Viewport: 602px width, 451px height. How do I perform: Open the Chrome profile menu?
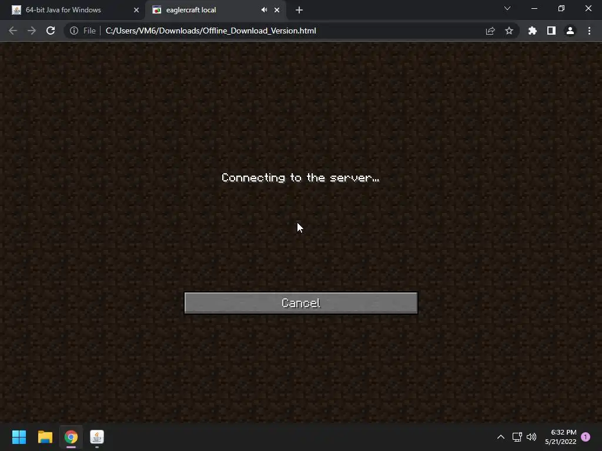[570, 31]
